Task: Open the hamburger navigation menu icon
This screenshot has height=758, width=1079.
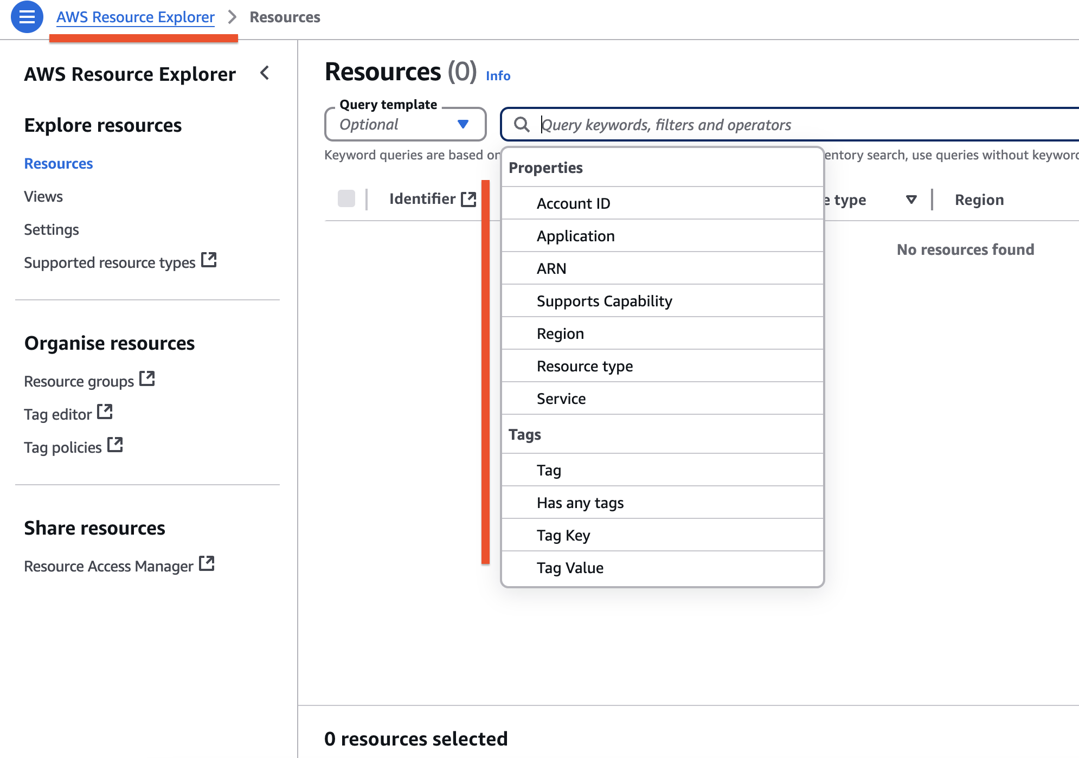Action: pyautogui.click(x=27, y=17)
